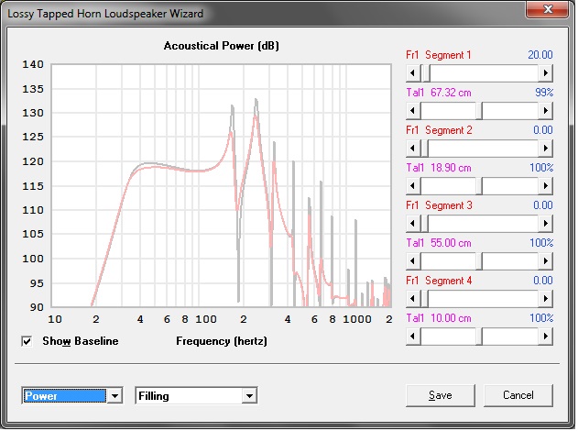578x431 pixels.
Task: Uncheck the Show Baseline checkbox
Action: (27, 341)
